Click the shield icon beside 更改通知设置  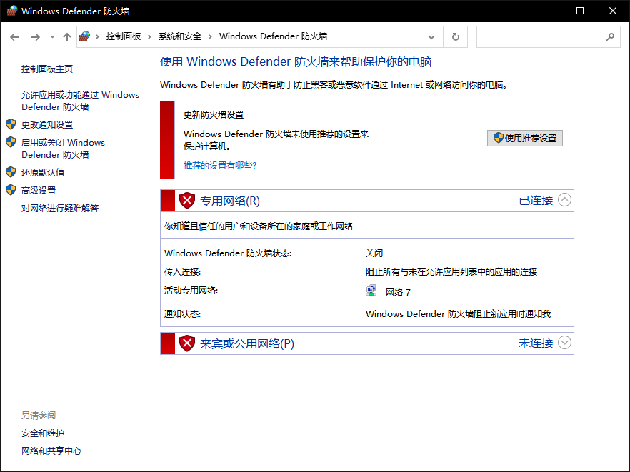pyautogui.click(x=11, y=124)
